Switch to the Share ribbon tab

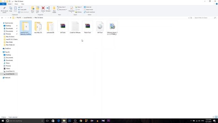[16, 4]
